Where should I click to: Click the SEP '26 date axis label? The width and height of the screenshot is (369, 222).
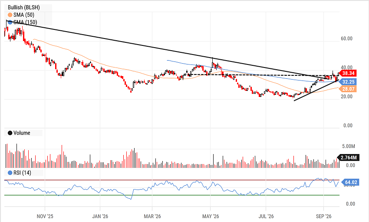click(323, 216)
